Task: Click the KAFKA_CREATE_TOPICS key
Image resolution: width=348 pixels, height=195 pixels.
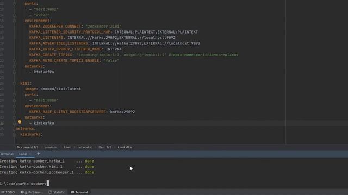Action: 51,55
